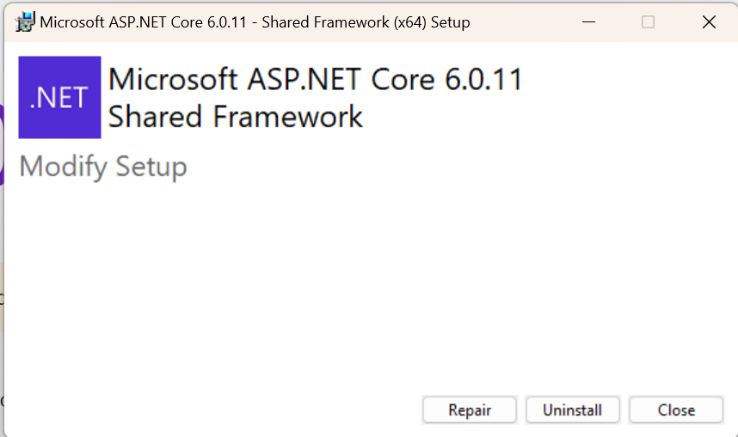
Task: Click the word Microsoft in large heading
Action: pyautogui.click(x=173, y=79)
